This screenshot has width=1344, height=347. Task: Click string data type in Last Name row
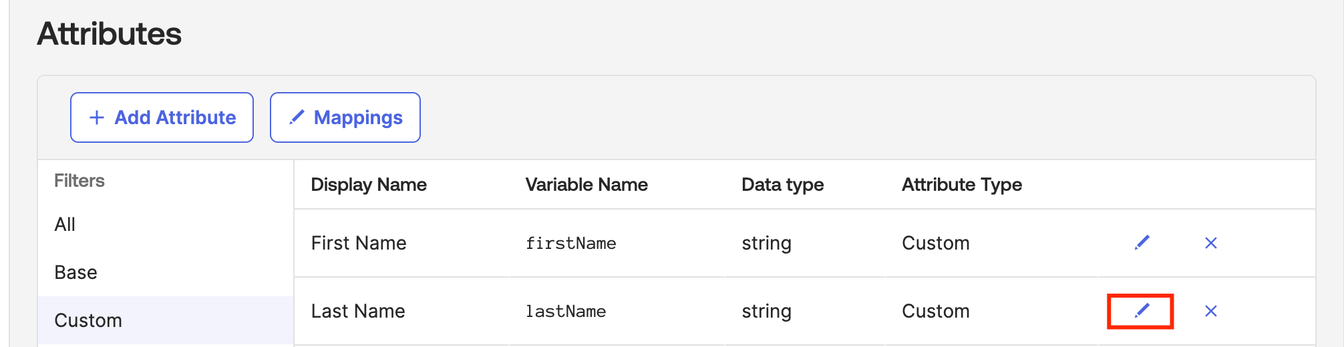coord(766,312)
